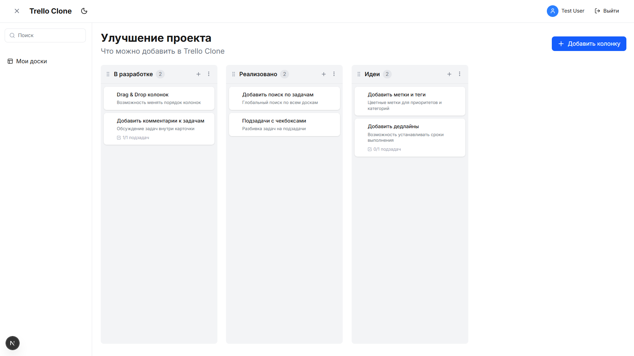Add a task to column «В разработке»
The width and height of the screenshot is (634, 356).
(198, 74)
